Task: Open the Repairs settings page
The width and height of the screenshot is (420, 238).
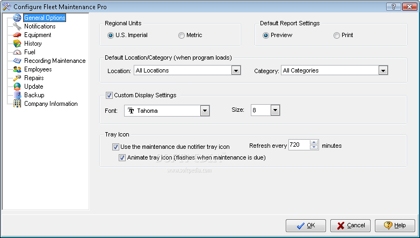Action: pyautogui.click(x=34, y=78)
